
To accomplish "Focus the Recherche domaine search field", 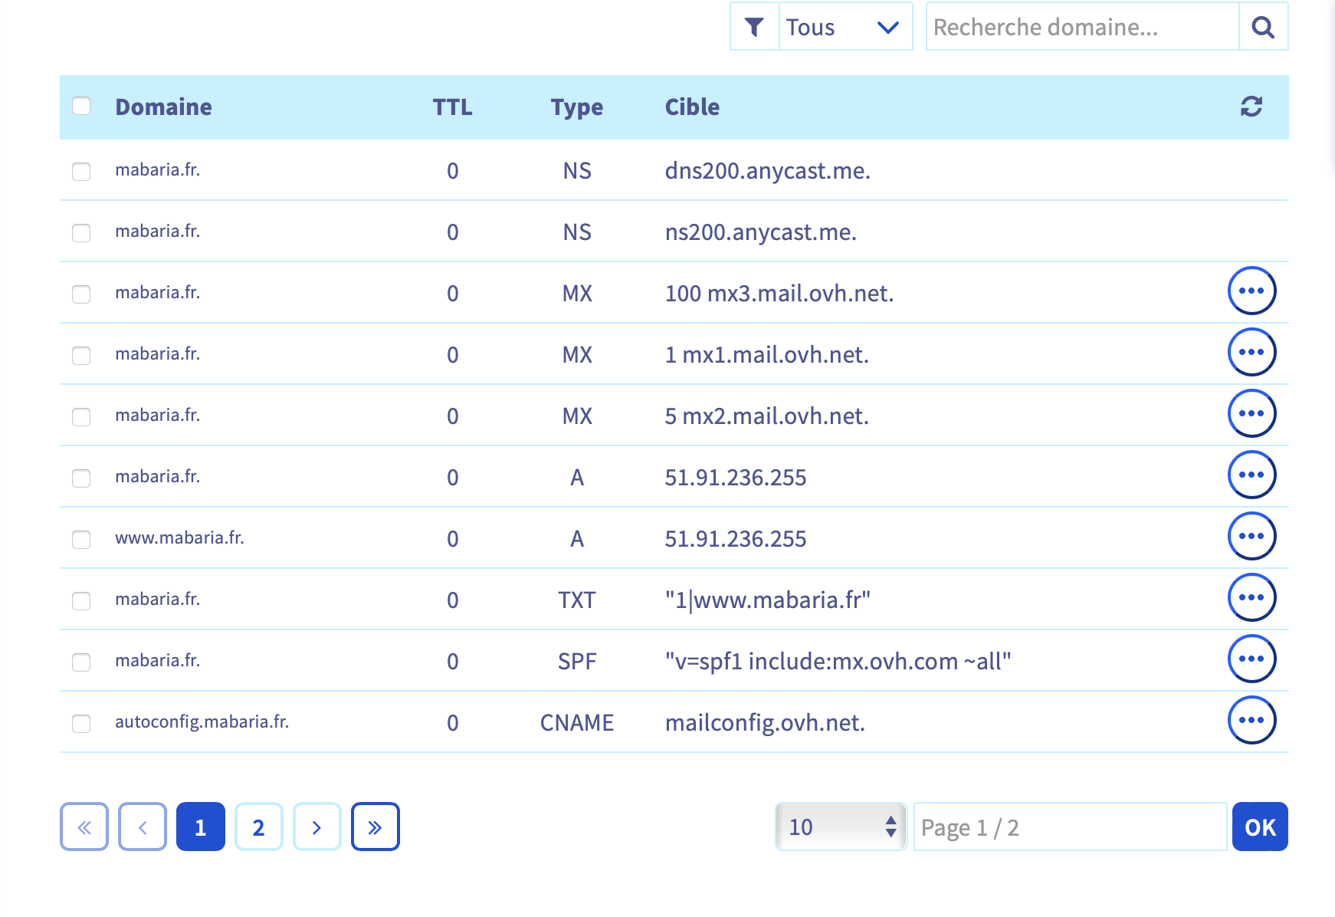I will (x=1081, y=27).
